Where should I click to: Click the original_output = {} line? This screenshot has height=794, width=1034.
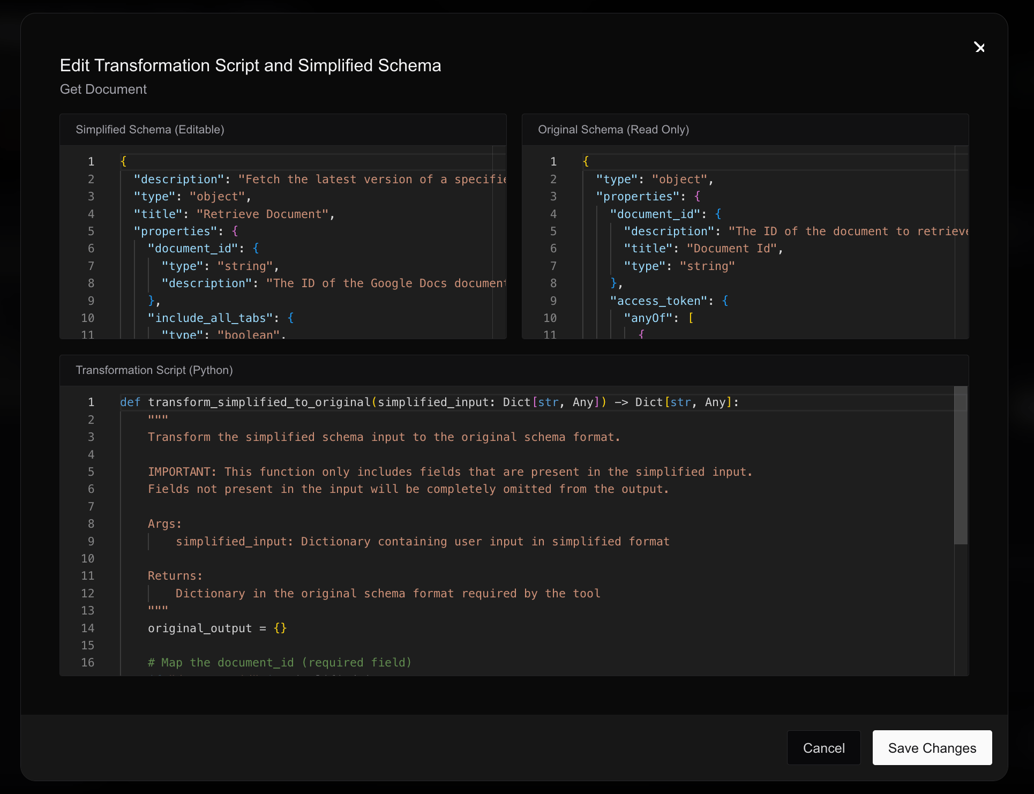click(218, 628)
